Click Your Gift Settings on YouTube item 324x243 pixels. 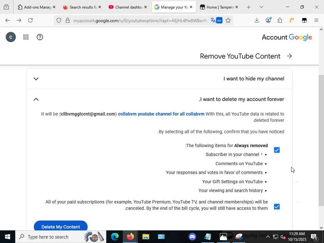pos(233,182)
